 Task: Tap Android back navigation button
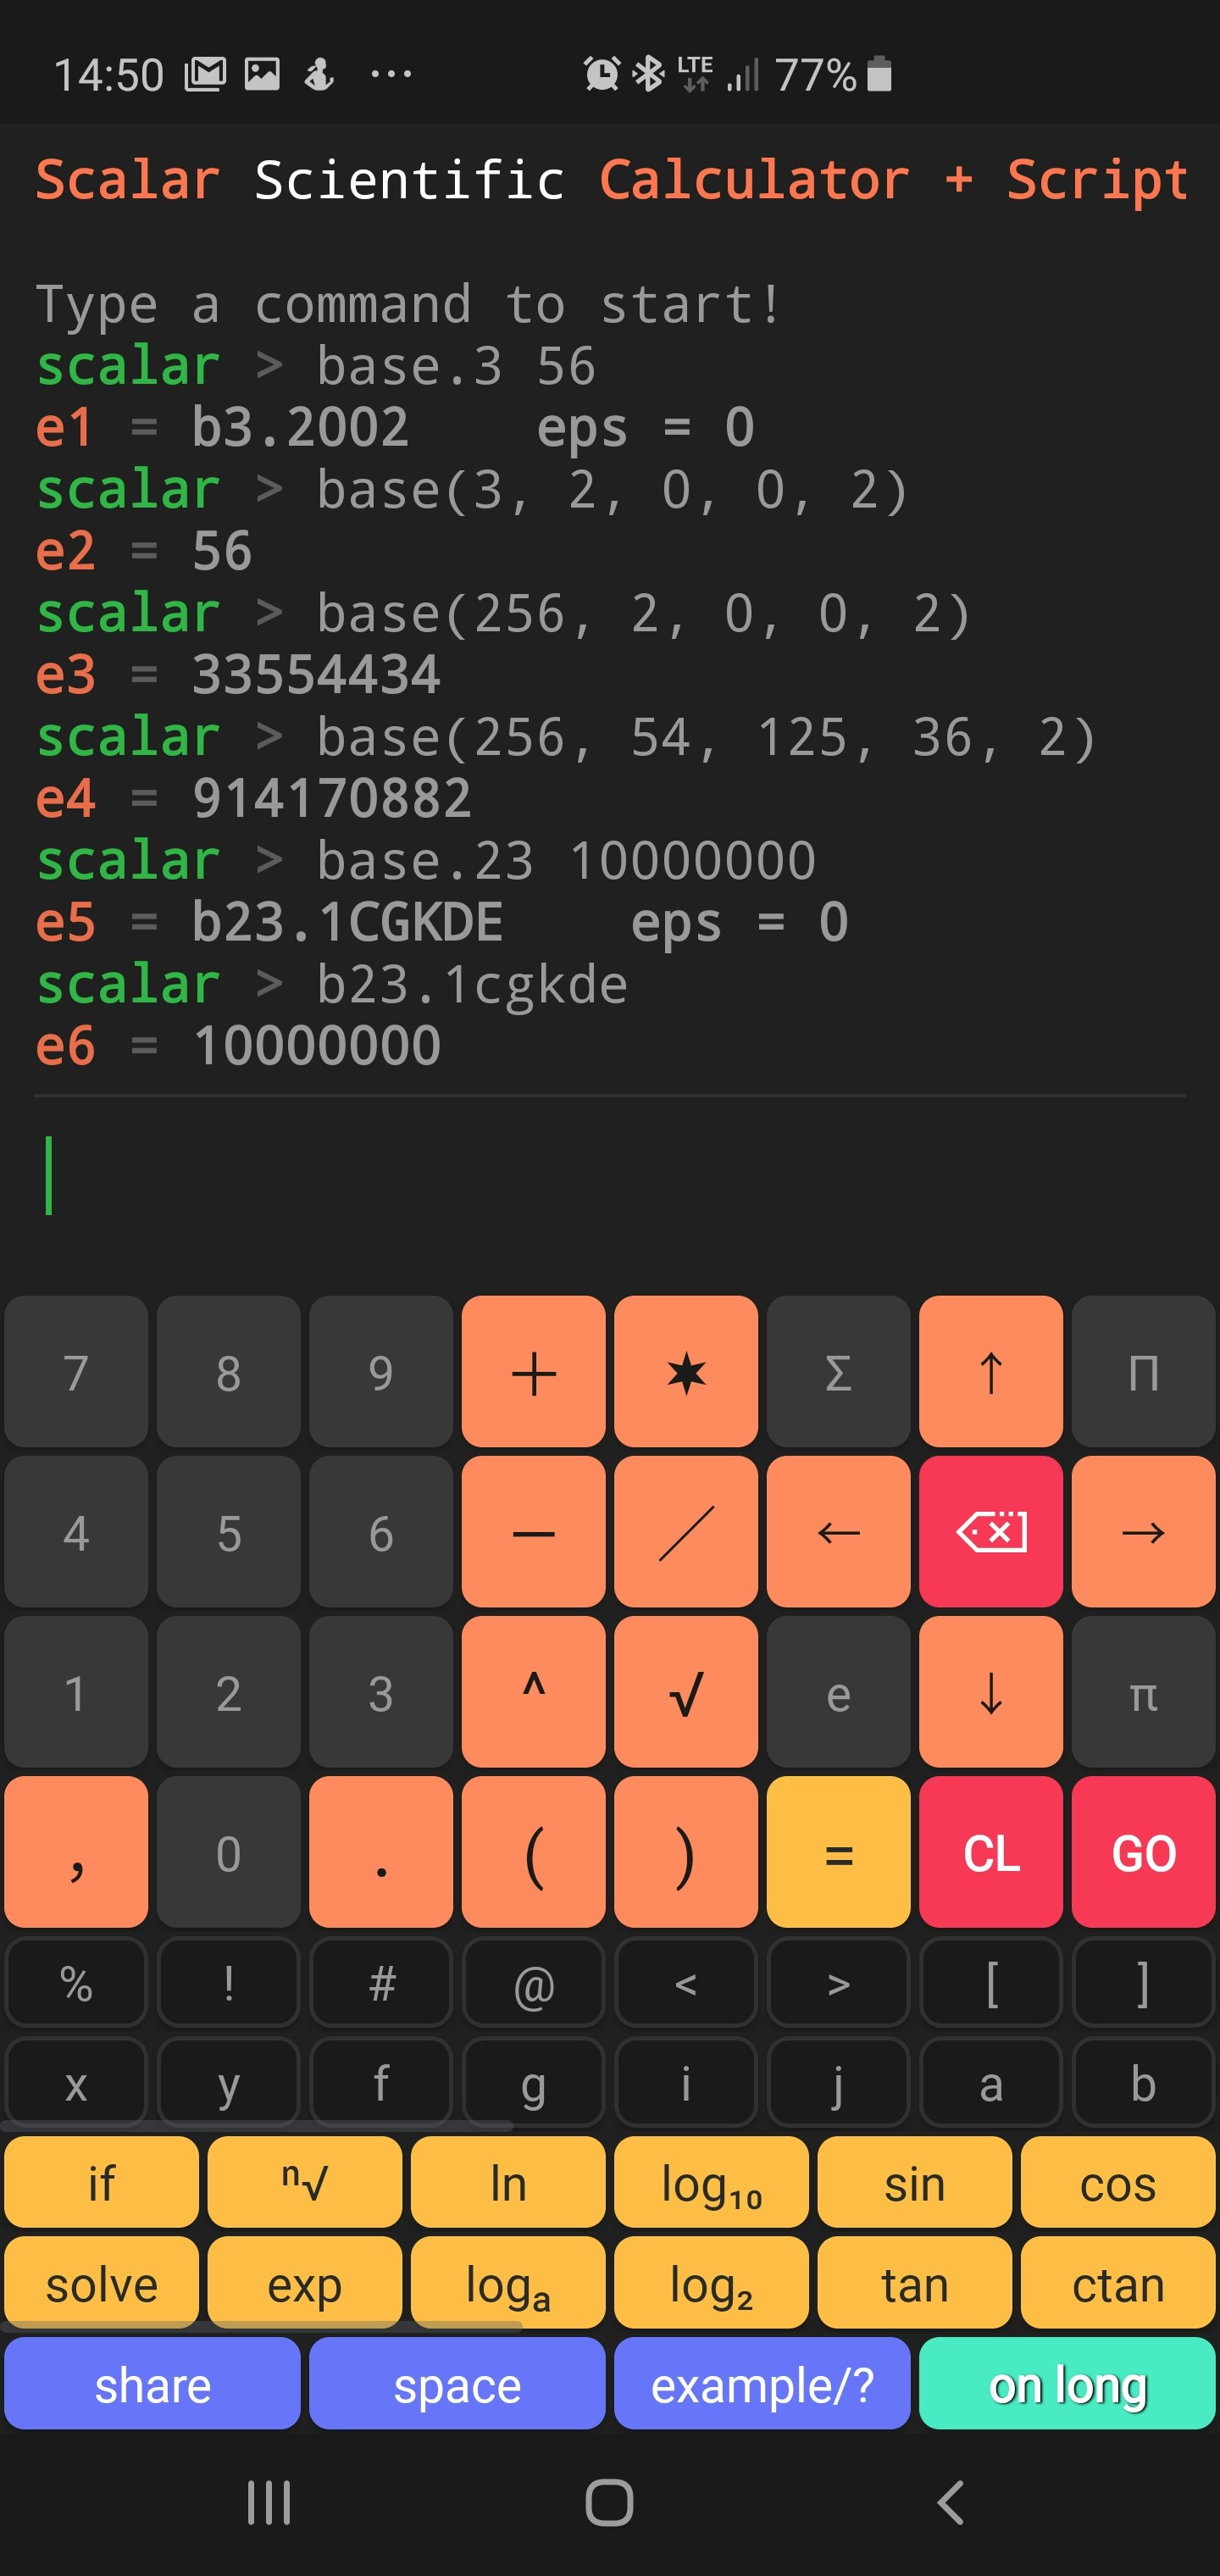click(x=950, y=2502)
